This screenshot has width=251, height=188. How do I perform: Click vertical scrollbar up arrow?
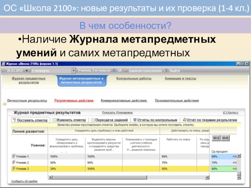[x=239, y=155]
